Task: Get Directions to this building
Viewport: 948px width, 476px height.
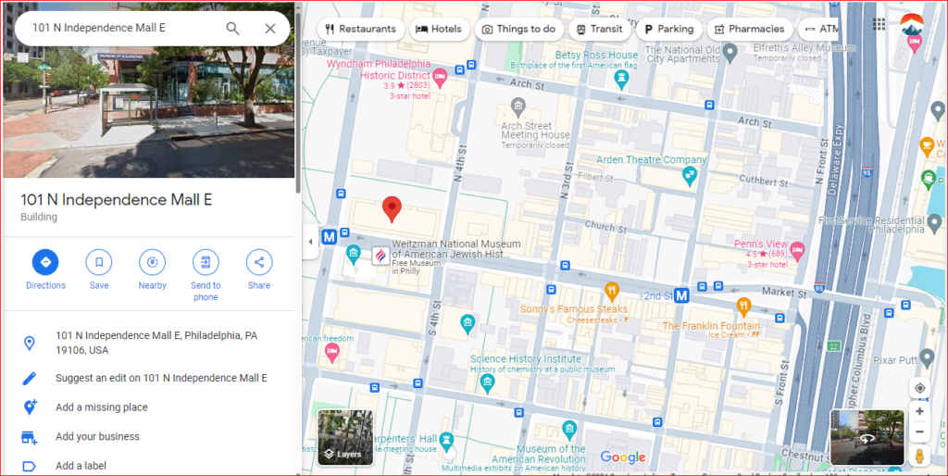Action: click(45, 269)
